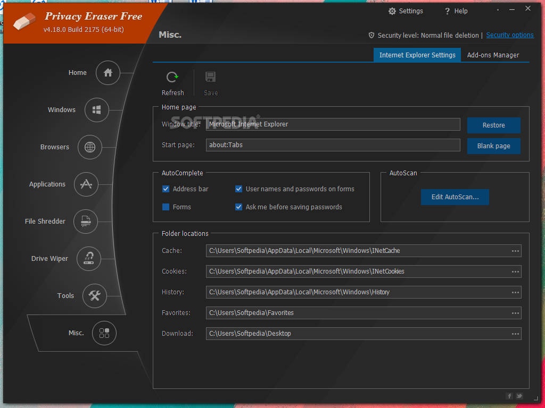
Task: Select the Windows cleaning icon
Action: pyautogui.click(x=97, y=110)
